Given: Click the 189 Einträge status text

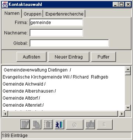Looking at the screenshot, I should coord(15,136).
